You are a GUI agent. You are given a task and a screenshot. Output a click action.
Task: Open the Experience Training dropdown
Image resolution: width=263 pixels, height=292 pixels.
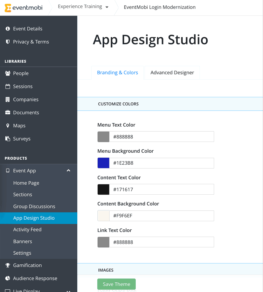[83, 7]
